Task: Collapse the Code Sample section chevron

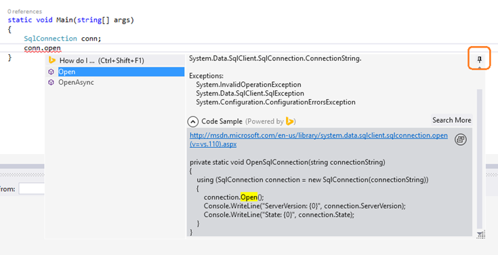Action: coord(192,121)
